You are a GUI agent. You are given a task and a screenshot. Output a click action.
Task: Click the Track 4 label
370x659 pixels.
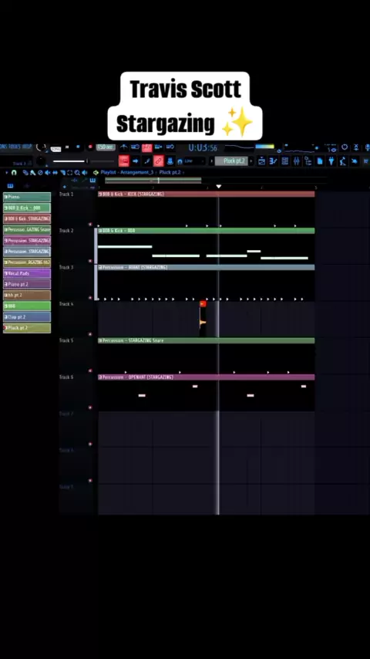click(x=66, y=304)
